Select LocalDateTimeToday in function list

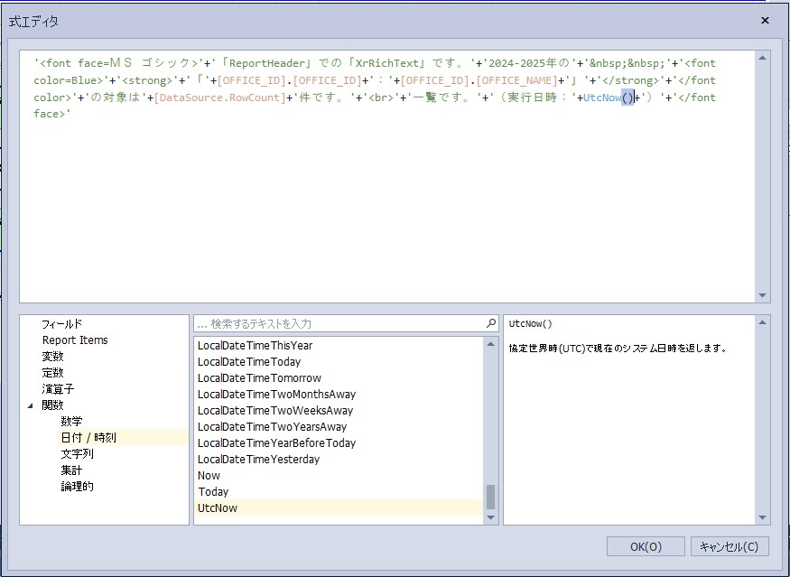pyautogui.click(x=249, y=362)
